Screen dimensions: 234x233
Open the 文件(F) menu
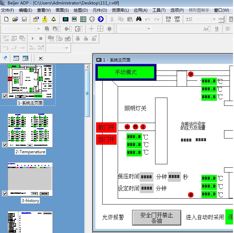(x=7, y=10)
